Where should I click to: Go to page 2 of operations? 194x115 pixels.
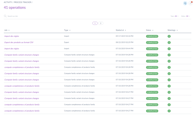(101, 23)
